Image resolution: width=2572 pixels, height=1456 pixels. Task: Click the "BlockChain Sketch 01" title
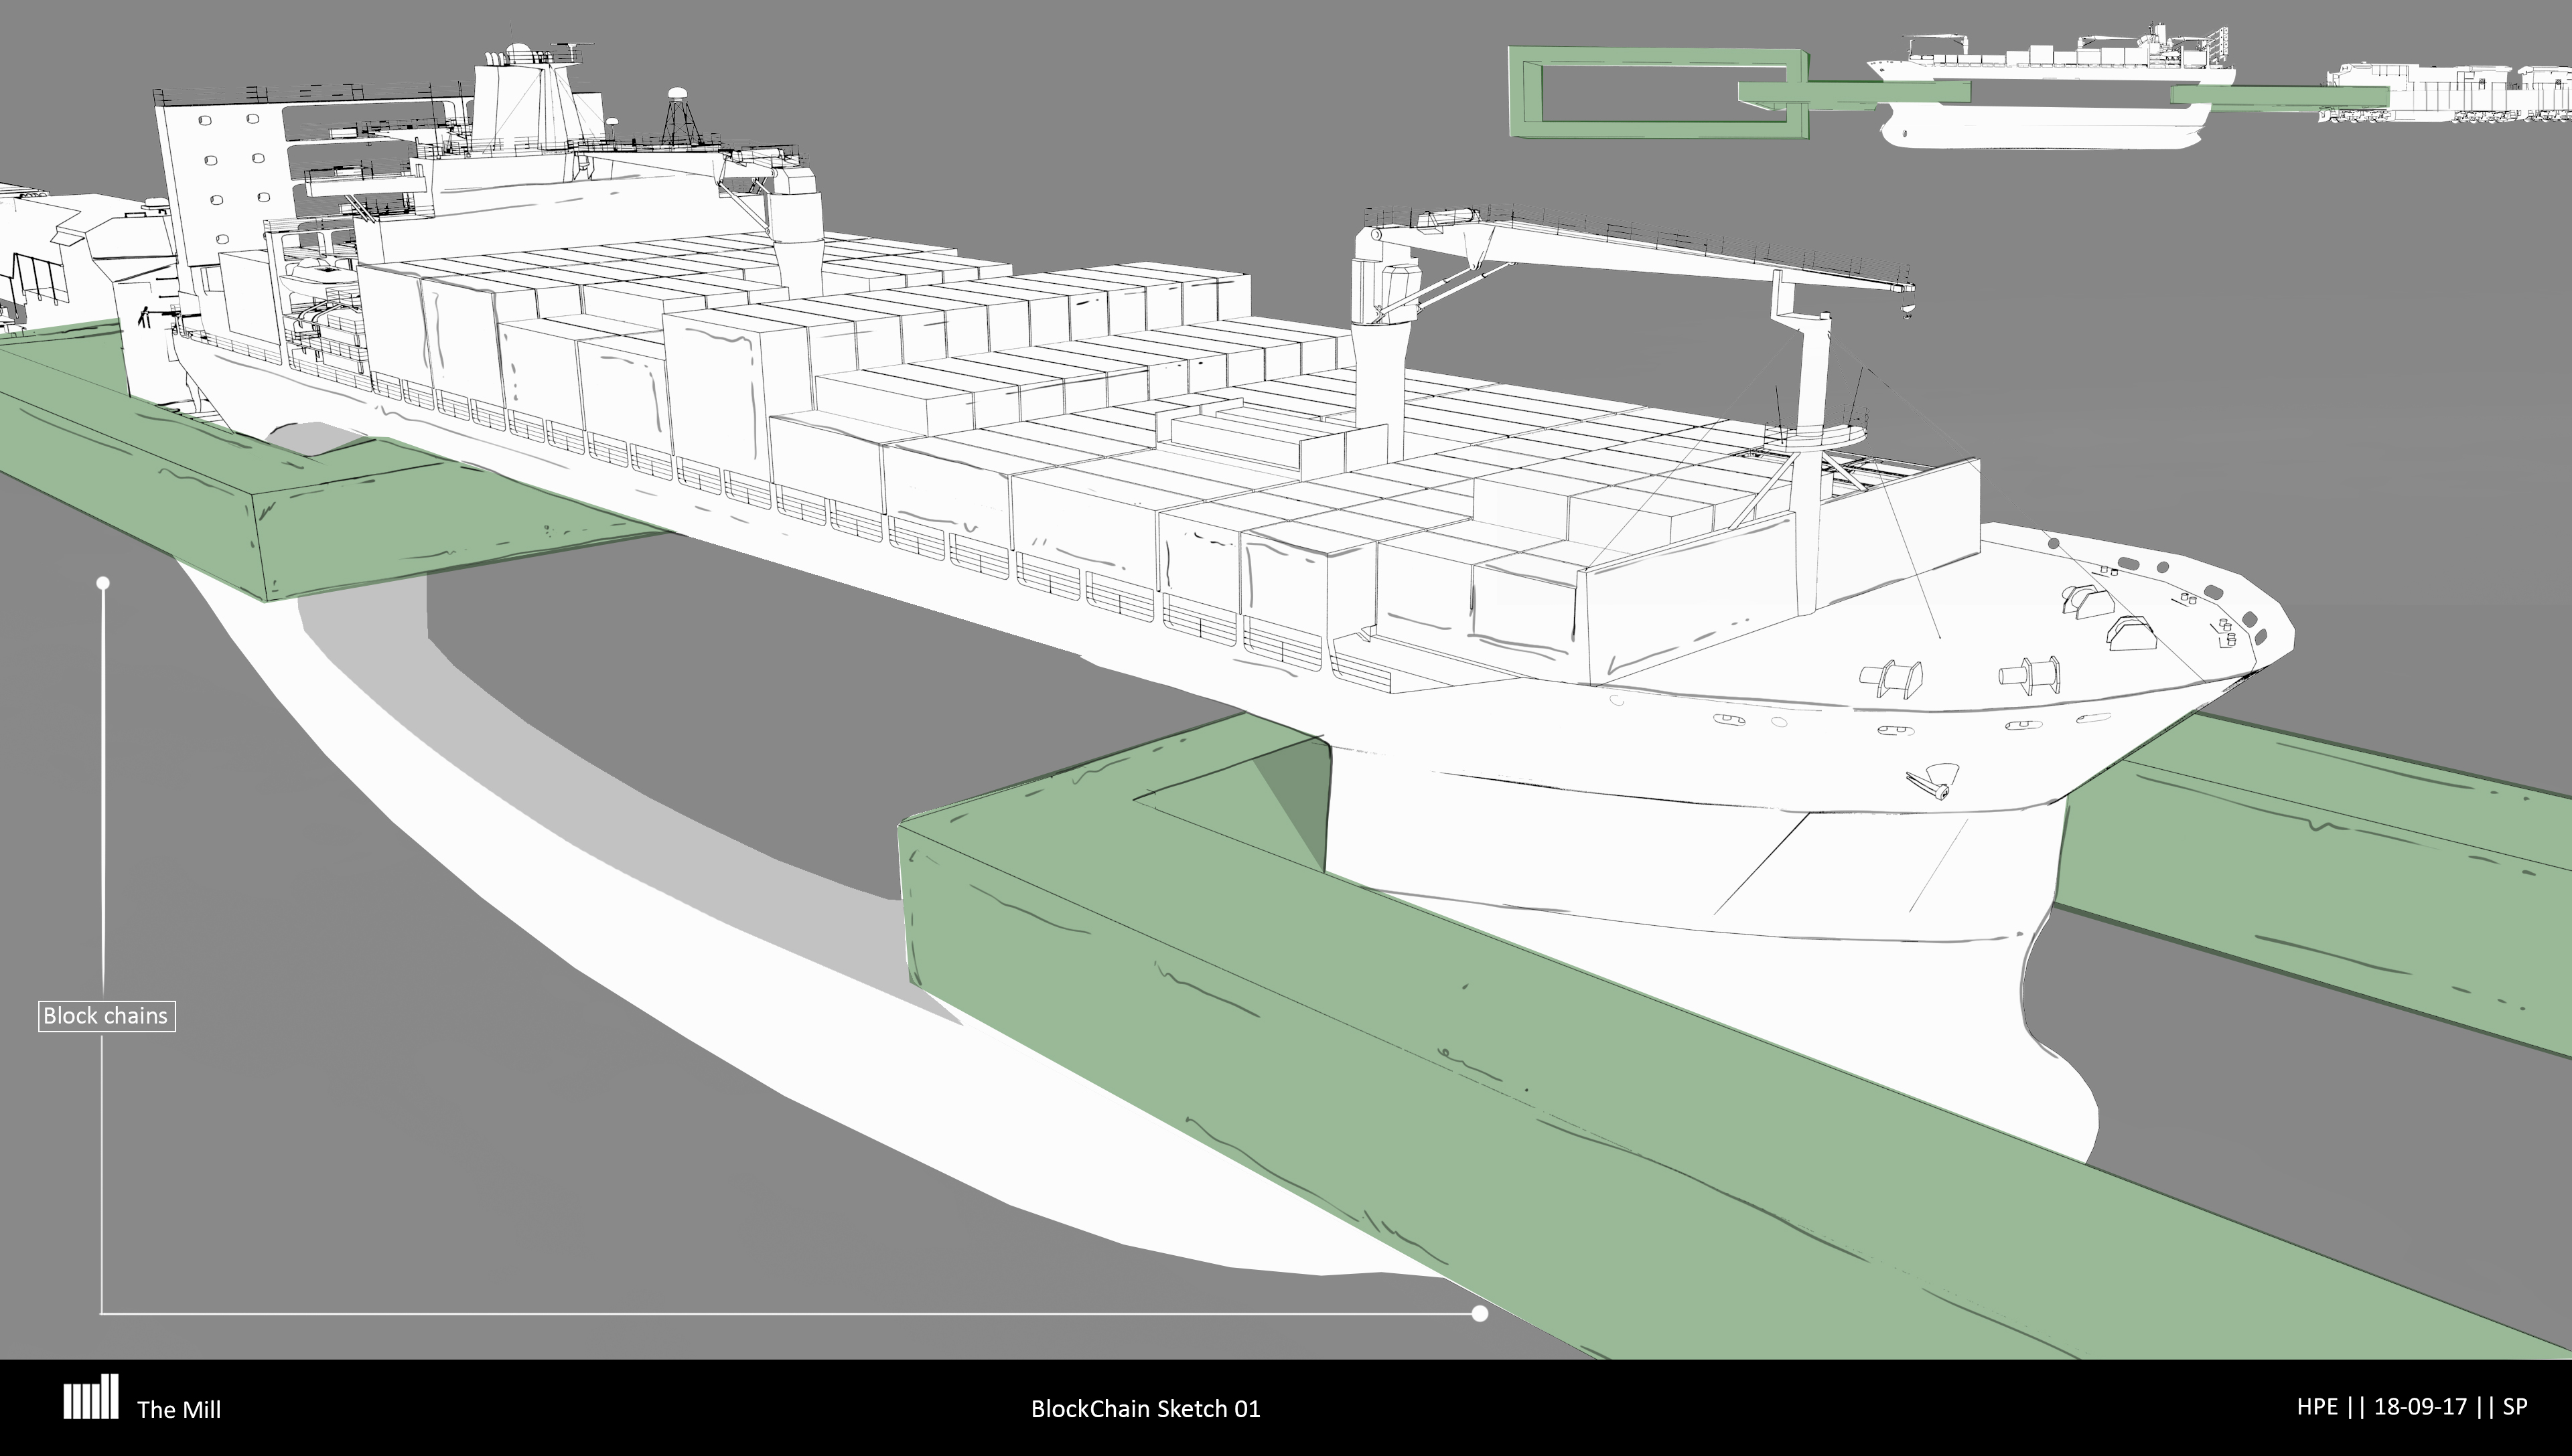(x=1145, y=1409)
